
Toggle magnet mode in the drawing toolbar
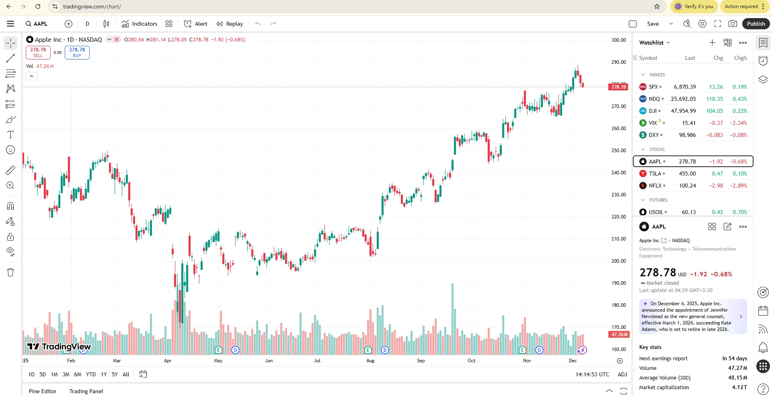pyautogui.click(x=10, y=206)
